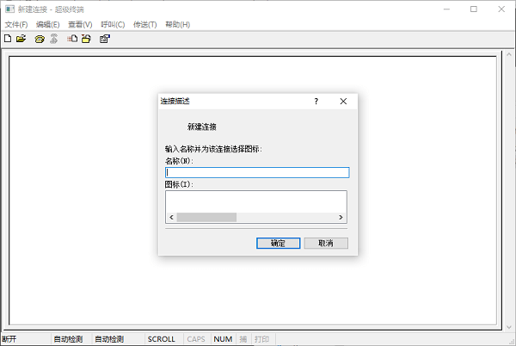Open the 帮助(H) menu
The image size is (516, 346).
click(x=177, y=24)
